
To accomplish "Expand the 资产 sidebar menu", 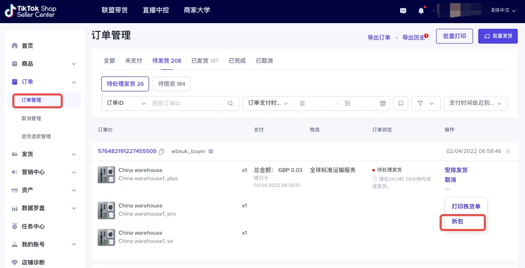I will click(x=74, y=190).
